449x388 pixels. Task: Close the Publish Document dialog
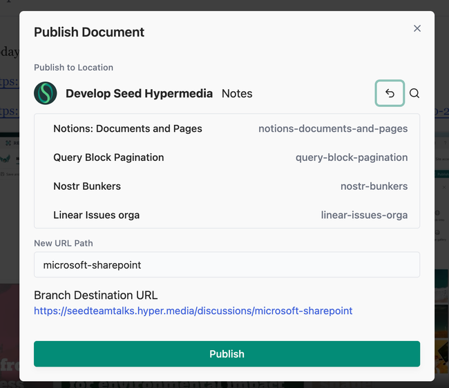click(417, 28)
